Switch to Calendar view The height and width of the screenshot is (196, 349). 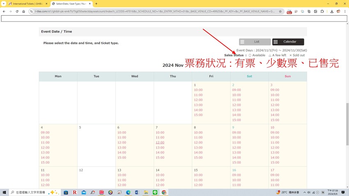click(x=288, y=42)
